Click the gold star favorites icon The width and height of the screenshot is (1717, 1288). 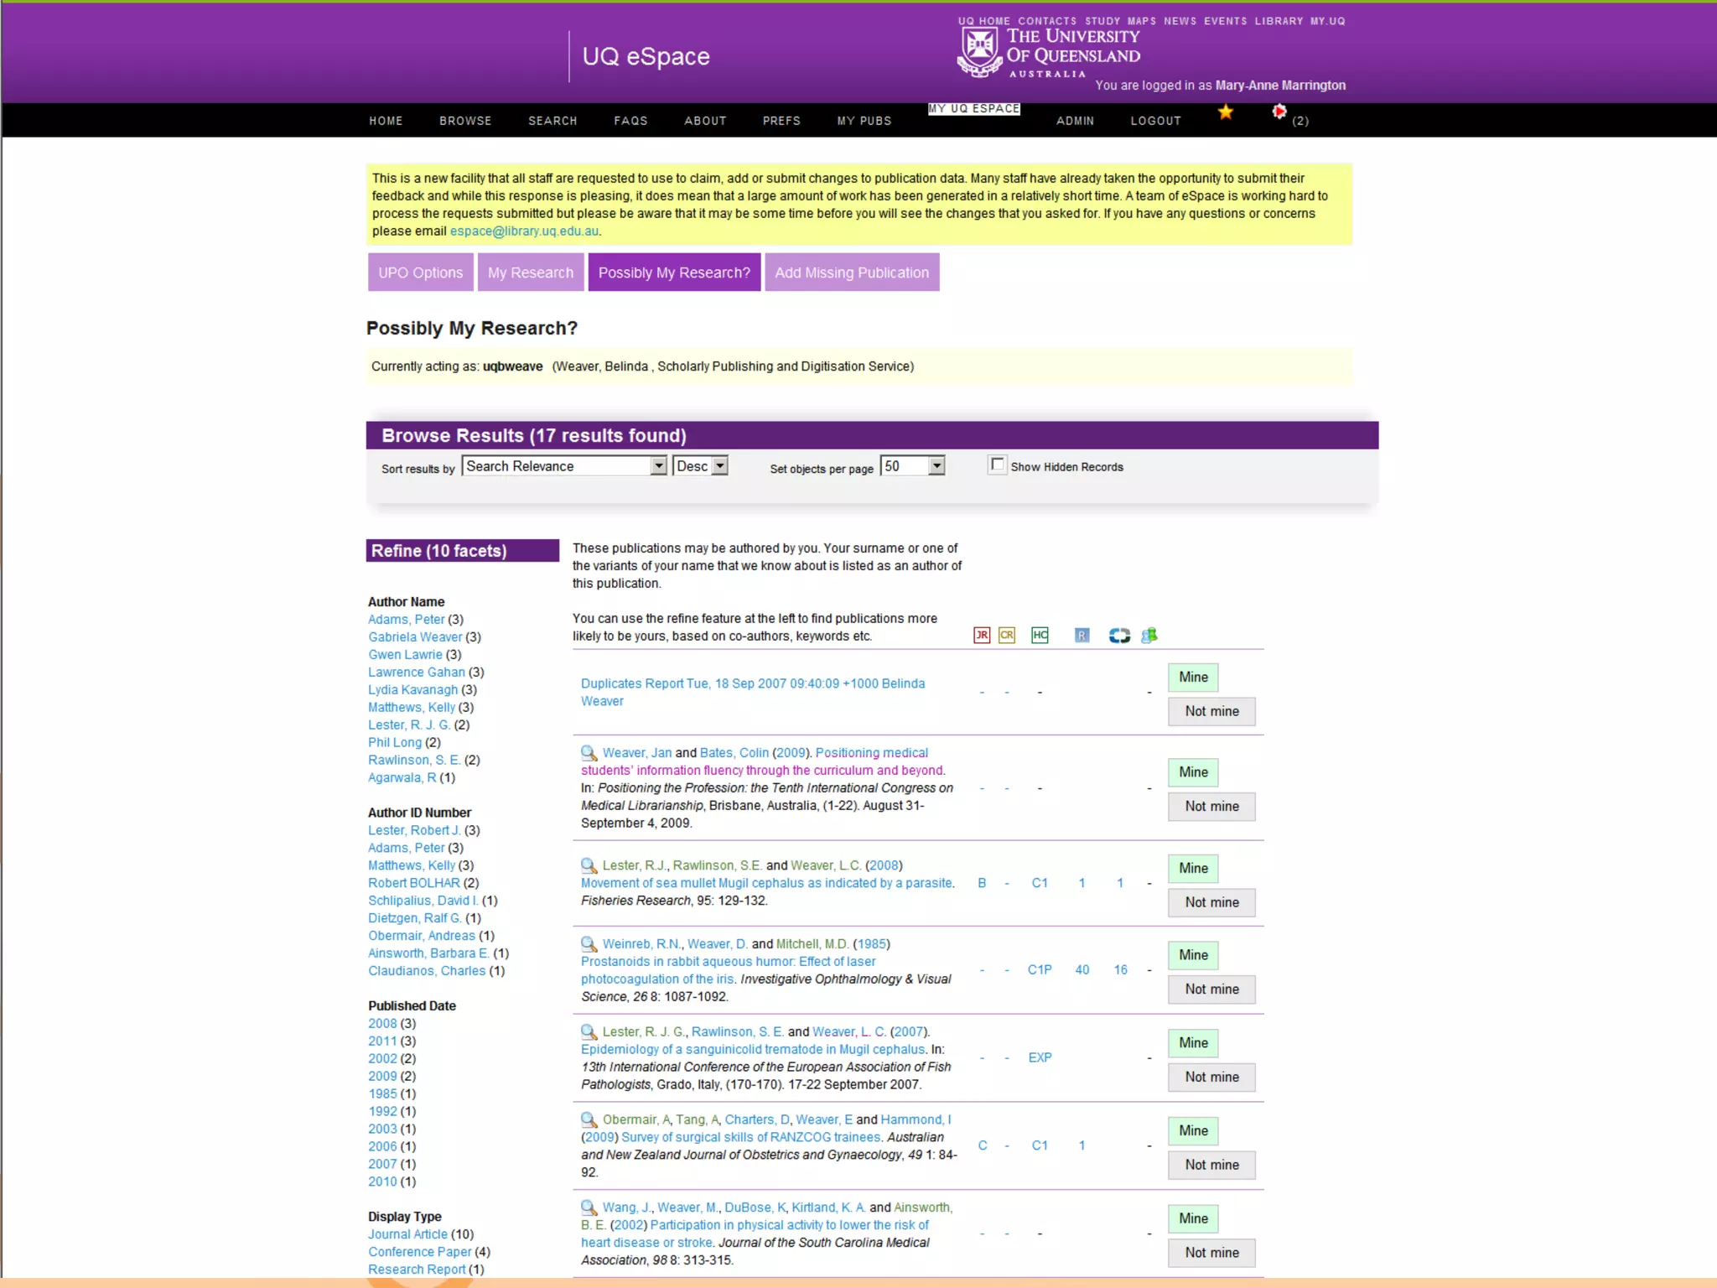(1225, 112)
